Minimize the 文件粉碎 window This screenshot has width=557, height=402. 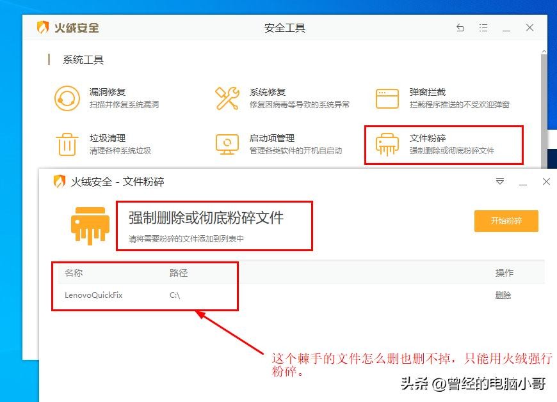click(x=523, y=182)
